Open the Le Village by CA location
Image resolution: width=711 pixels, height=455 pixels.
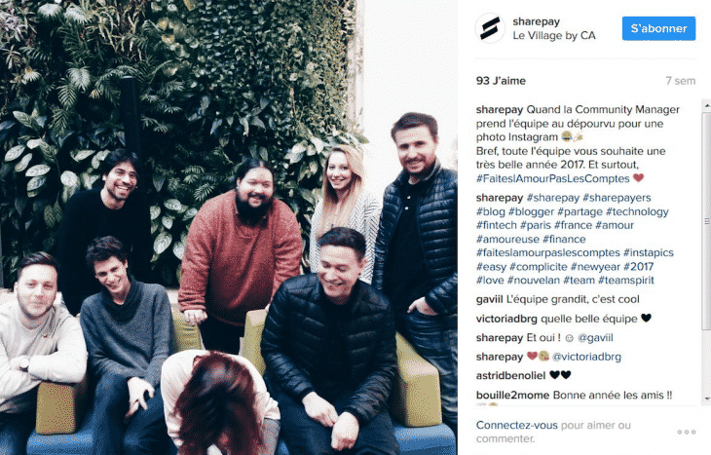point(553,35)
